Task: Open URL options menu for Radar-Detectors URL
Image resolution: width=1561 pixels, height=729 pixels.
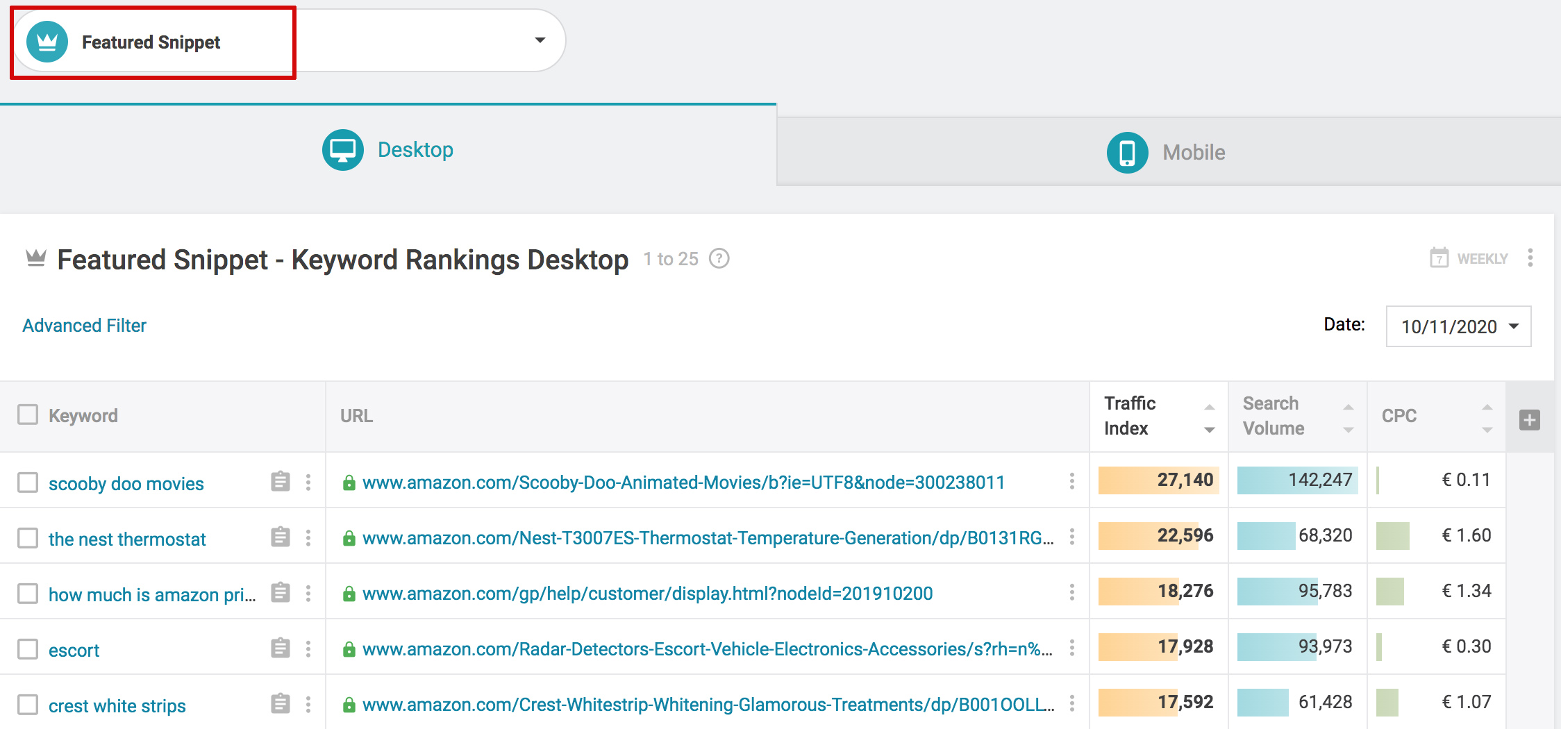Action: pos(1072,648)
